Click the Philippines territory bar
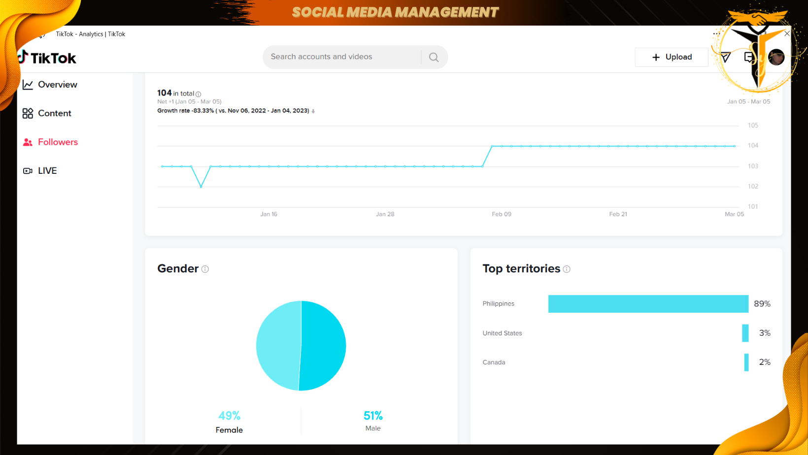The image size is (808, 455). (x=648, y=304)
